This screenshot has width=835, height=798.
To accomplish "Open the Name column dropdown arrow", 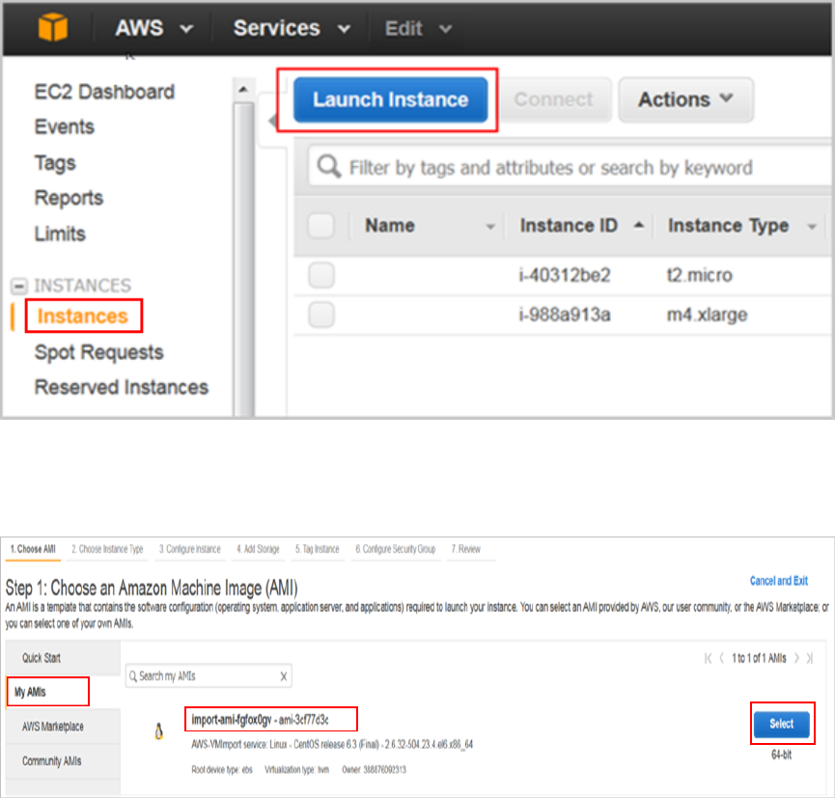I will point(490,227).
